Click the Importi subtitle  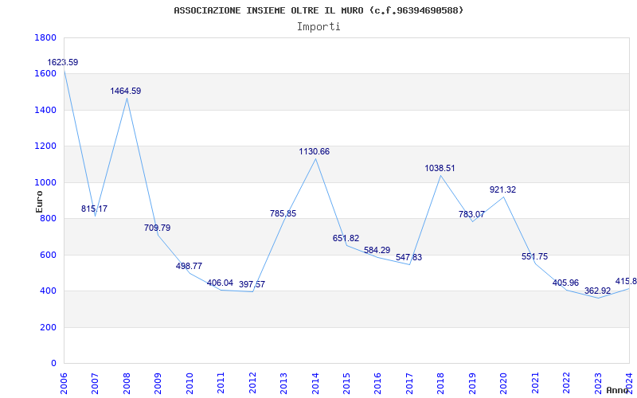coord(318,27)
